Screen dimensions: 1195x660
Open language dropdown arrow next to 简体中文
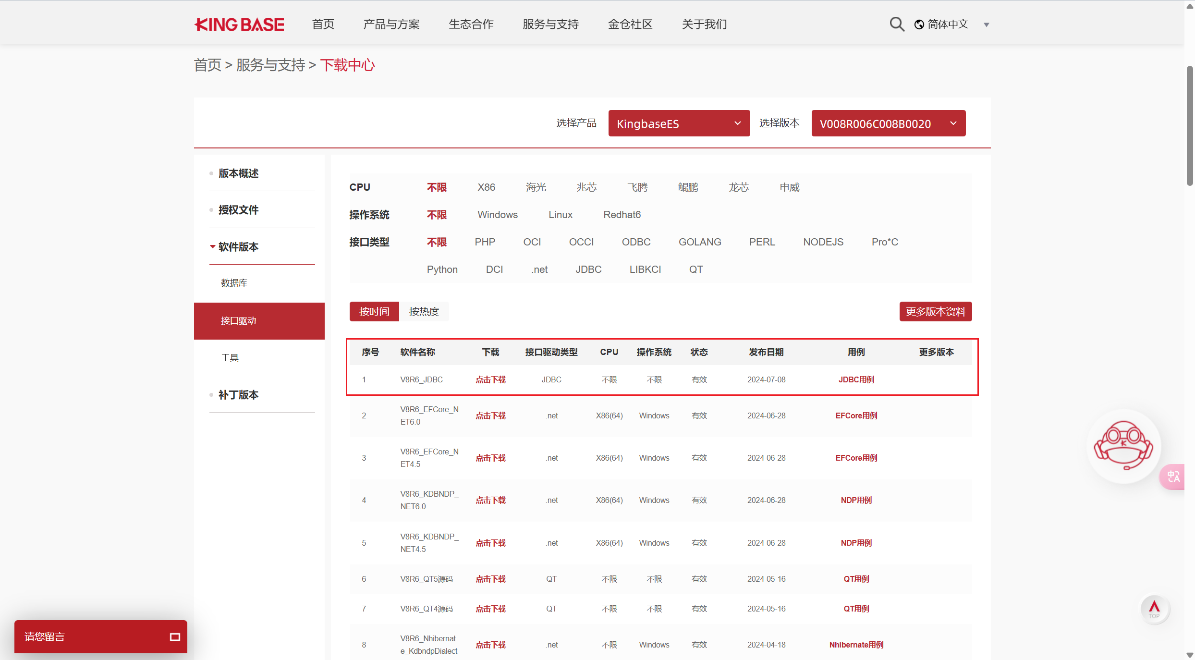click(x=987, y=25)
